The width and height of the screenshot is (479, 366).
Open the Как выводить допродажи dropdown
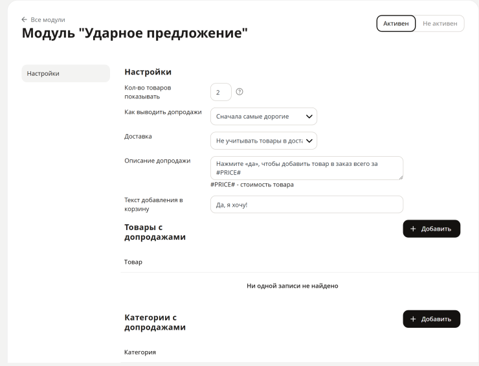(263, 117)
